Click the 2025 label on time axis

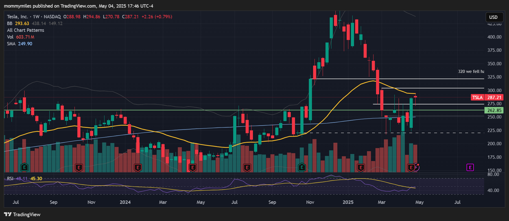[x=348, y=202]
